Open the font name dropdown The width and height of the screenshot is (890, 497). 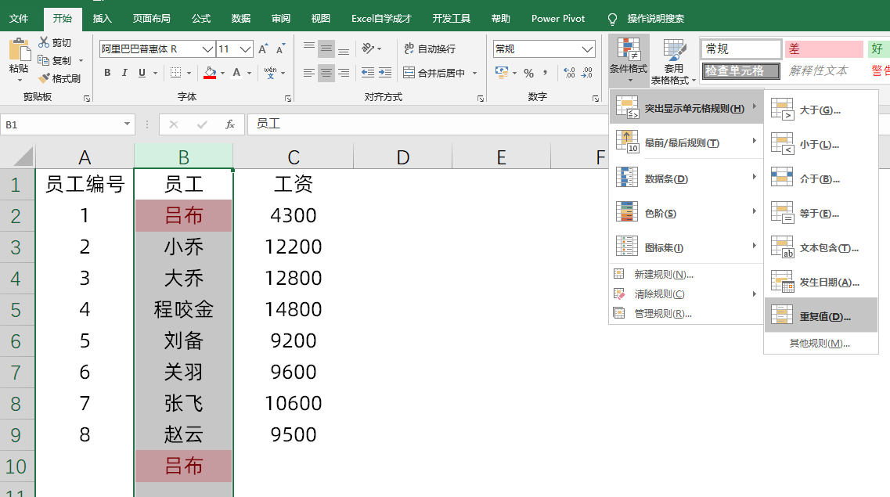point(207,49)
